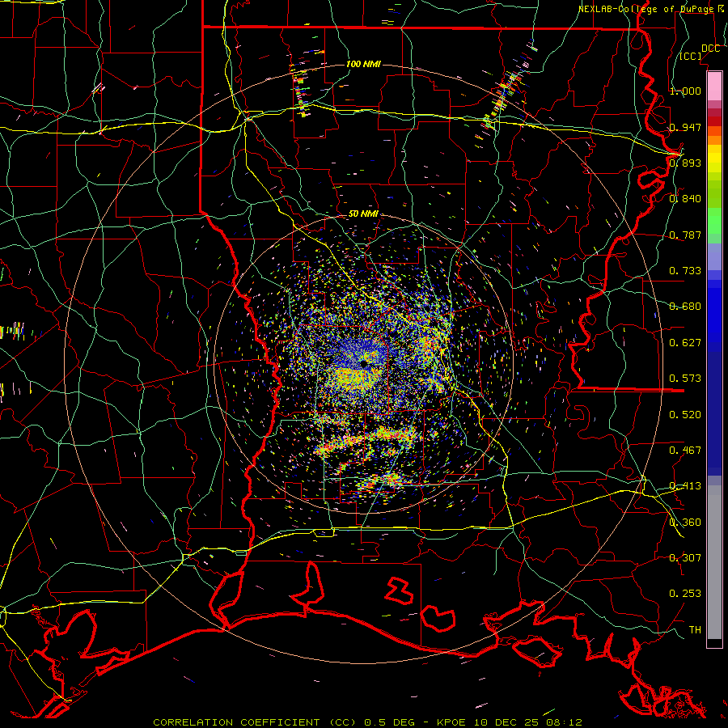The image size is (728, 728).
Task: Click the 0.893 legend value
Action: point(685,163)
